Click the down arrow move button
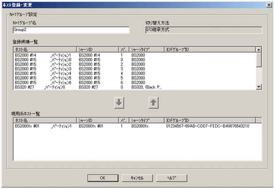The height and width of the screenshot is (189, 275). click(119, 103)
